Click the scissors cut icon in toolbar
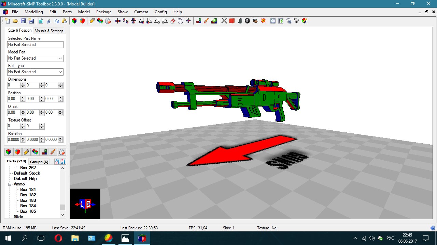Viewport: 437px width, 245px height. pyautogui.click(x=48, y=21)
